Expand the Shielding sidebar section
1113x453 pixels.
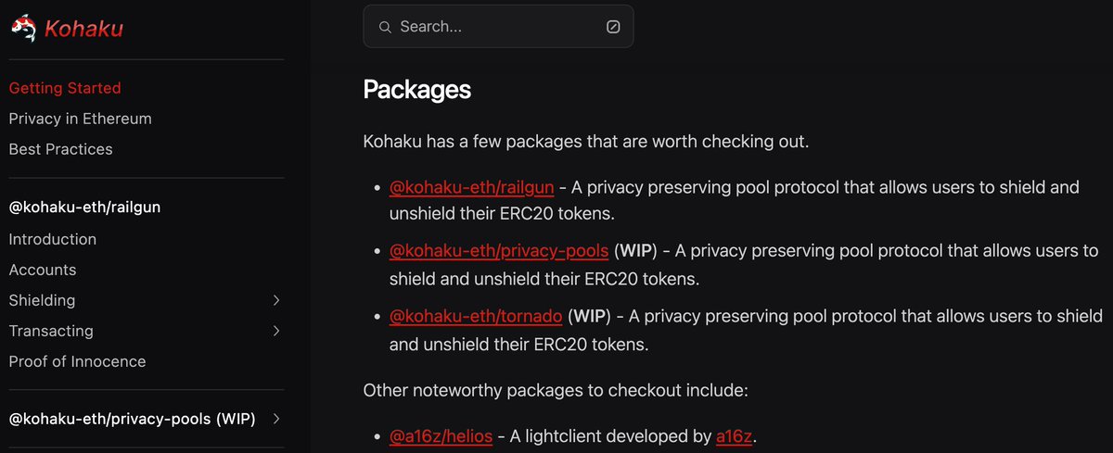[276, 300]
